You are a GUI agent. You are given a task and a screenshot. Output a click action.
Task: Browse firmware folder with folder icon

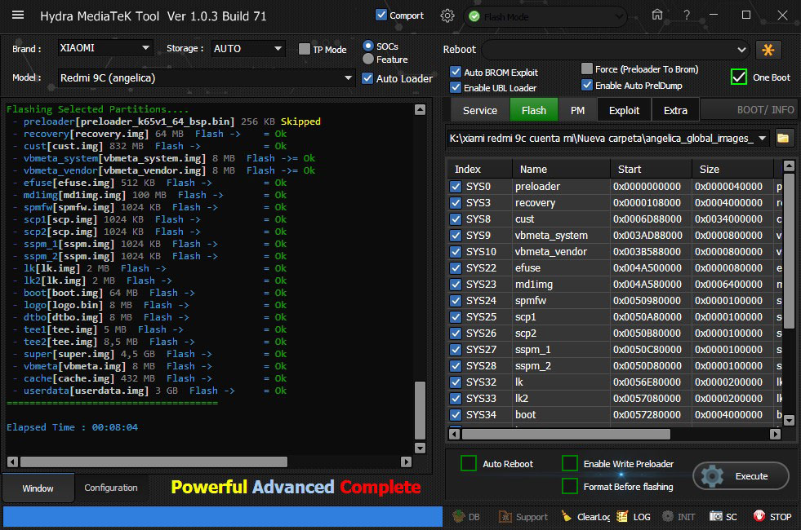click(x=782, y=139)
